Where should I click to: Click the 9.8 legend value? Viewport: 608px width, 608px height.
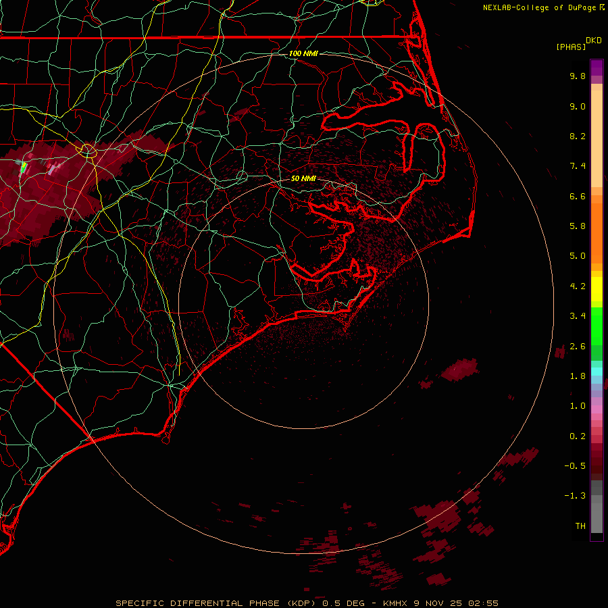[x=578, y=76]
